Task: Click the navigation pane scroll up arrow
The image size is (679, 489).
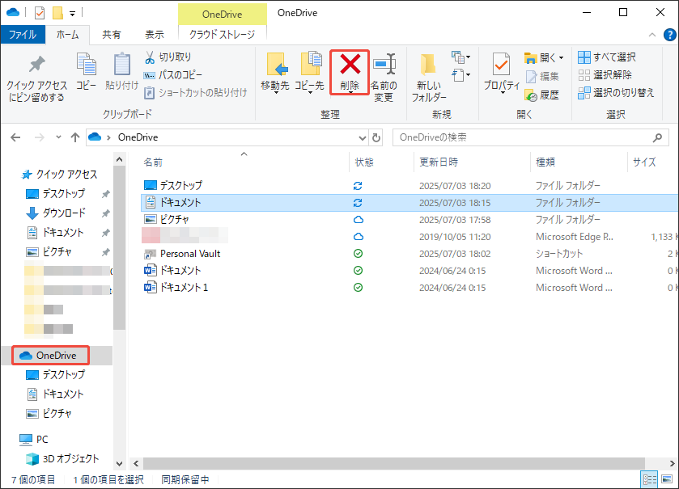Action: pos(120,159)
